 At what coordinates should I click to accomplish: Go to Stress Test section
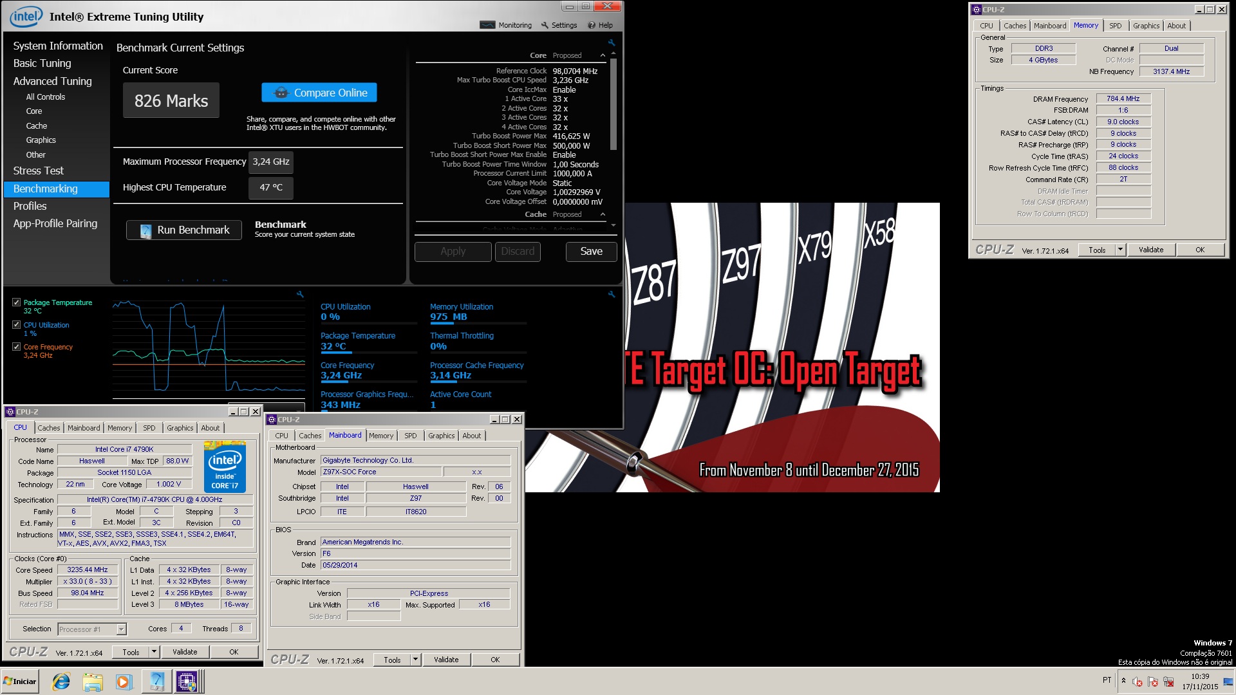[x=39, y=171]
